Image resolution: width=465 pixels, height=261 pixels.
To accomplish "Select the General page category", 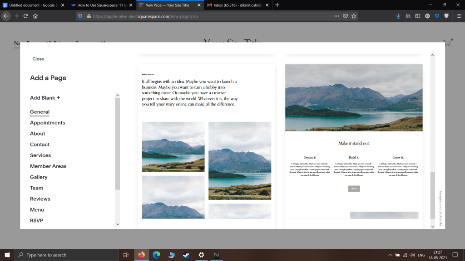I will coord(40,112).
